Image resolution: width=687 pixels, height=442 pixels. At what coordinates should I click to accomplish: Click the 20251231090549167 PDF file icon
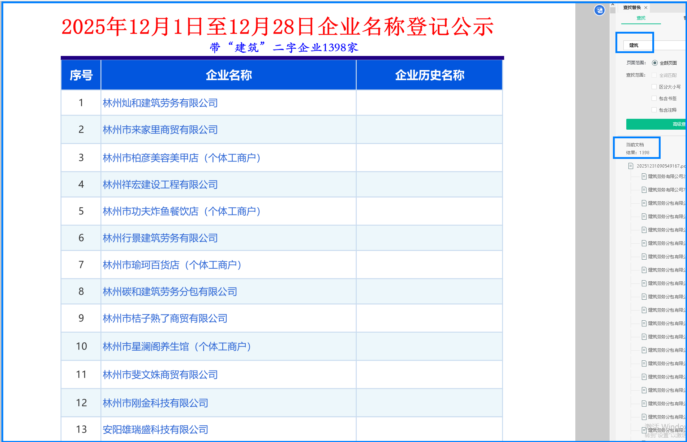[x=631, y=166]
